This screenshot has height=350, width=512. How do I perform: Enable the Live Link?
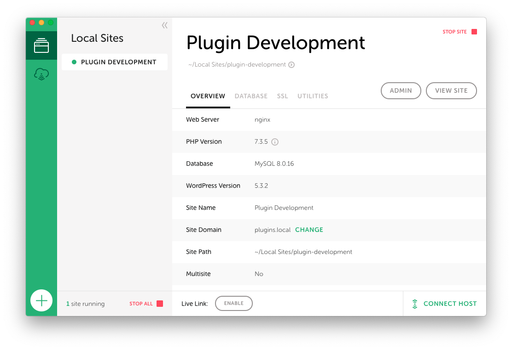click(x=234, y=304)
